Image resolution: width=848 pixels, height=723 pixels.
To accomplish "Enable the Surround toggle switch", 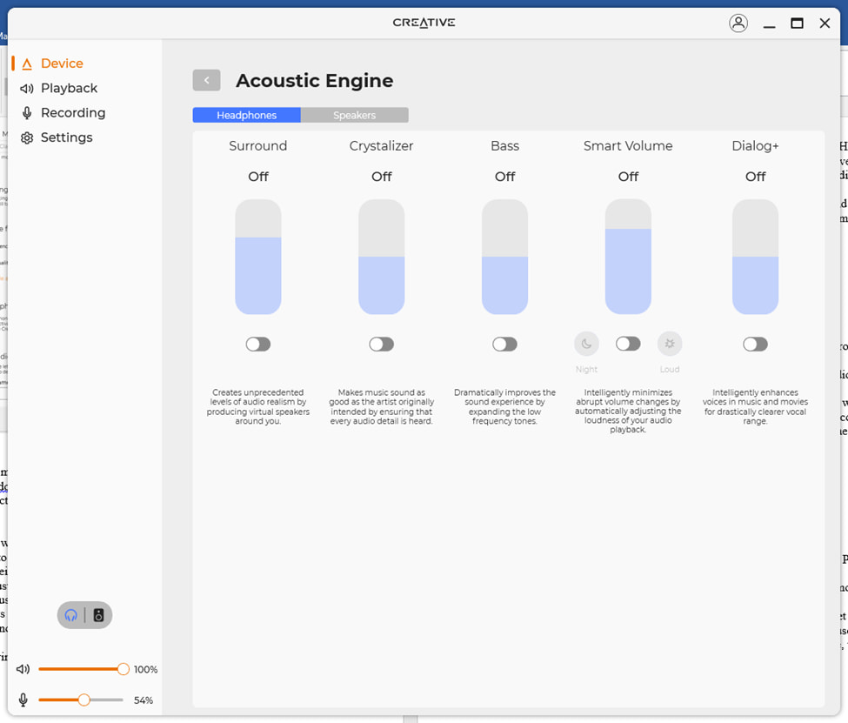I will (x=257, y=345).
